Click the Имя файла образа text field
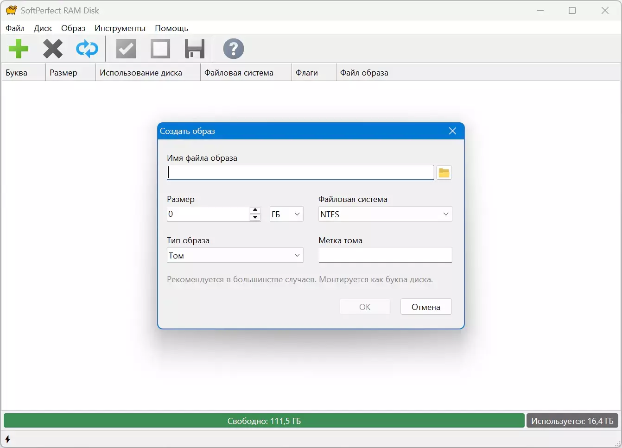622x448 pixels. click(x=300, y=173)
